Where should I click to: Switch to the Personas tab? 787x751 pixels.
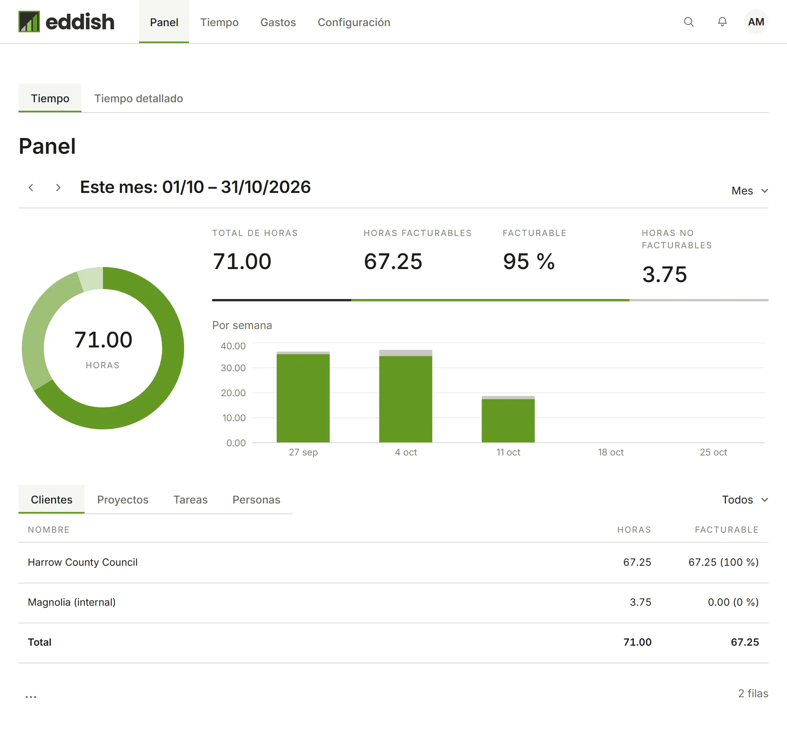pyautogui.click(x=256, y=500)
